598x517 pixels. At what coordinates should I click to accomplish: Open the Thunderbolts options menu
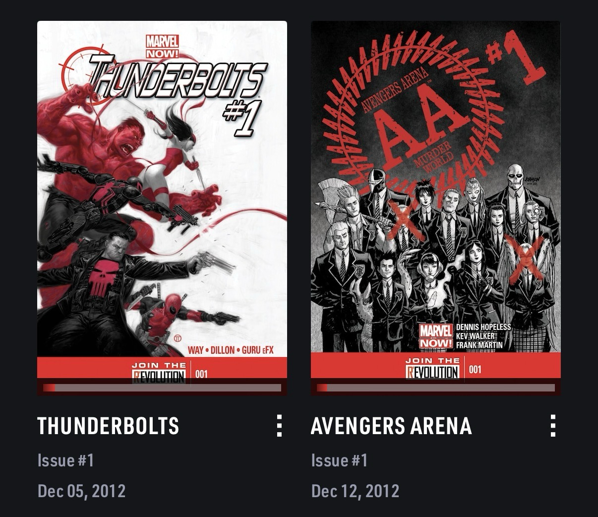[x=279, y=426]
